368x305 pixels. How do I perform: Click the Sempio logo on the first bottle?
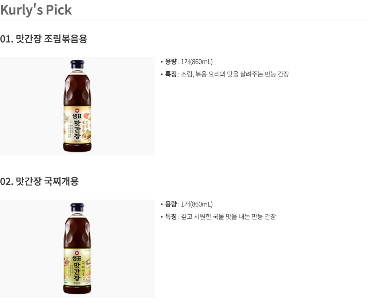click(77, 110)
